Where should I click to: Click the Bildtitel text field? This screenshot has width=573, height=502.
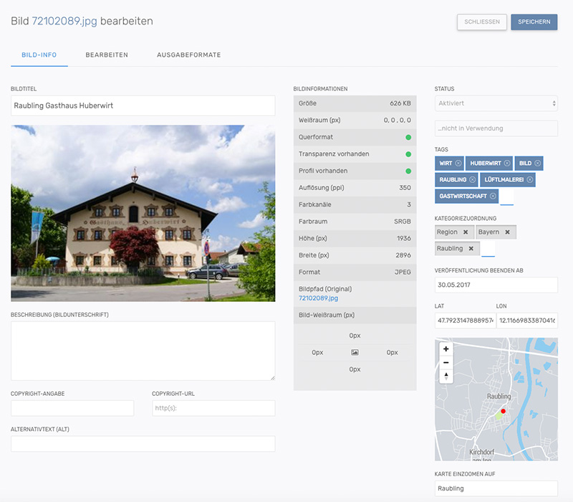143,105
